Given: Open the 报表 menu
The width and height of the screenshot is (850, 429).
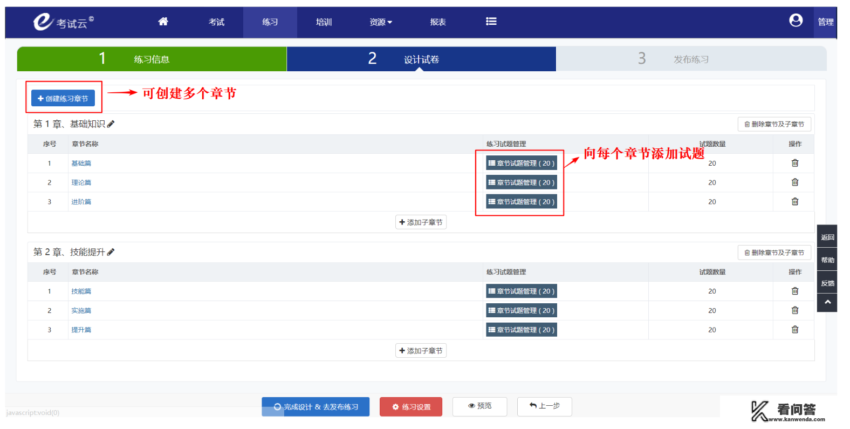Looking at the screenshot, I should click(437, 22).
